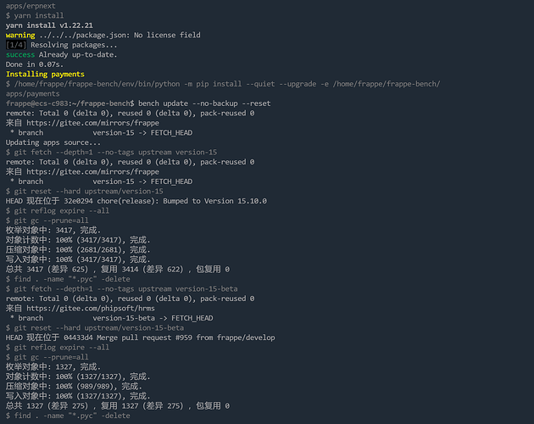
Task: Click the second gitee.com/mirrors/frappe URL
Action: coord(92,172)
